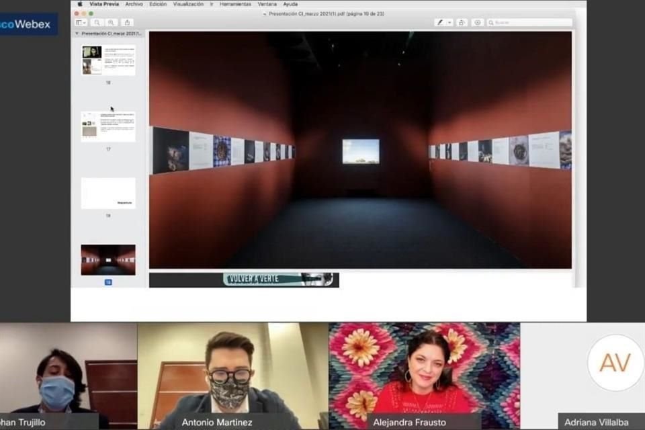Open the Archivo menu
This screenshot has height=430, width=645.
click(x=134, y=4)
